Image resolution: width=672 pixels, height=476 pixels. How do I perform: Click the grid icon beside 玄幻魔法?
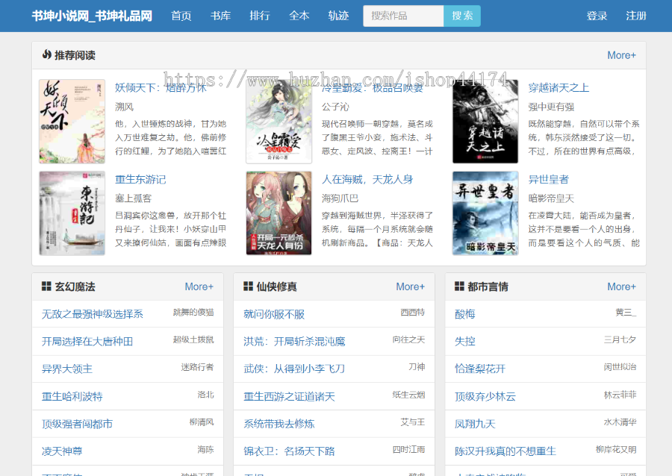46,286
